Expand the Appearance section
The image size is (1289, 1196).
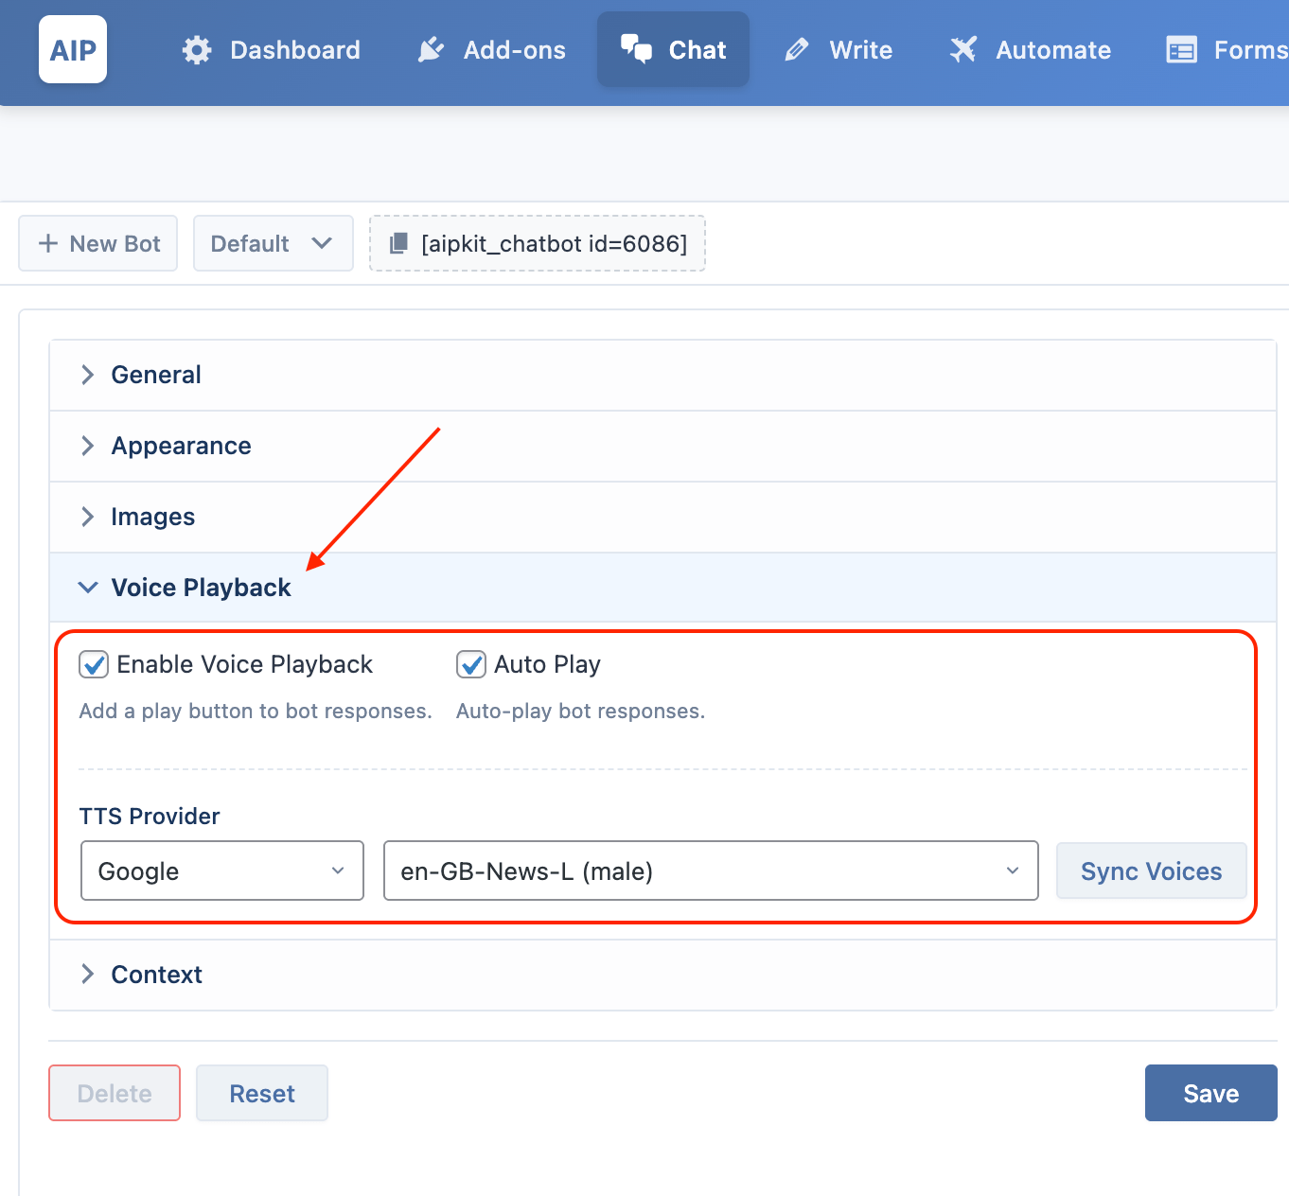coord(662,446)
